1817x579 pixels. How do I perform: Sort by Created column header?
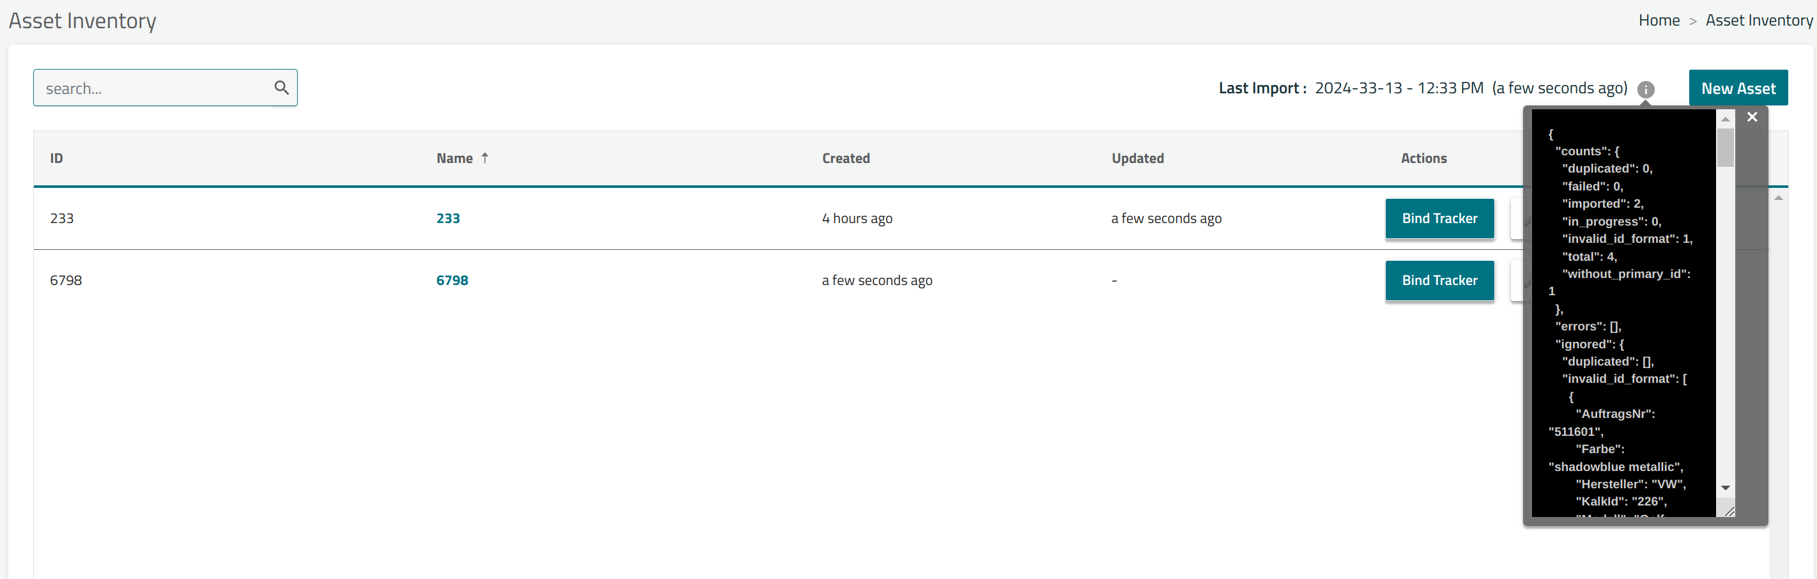[846, 158]
